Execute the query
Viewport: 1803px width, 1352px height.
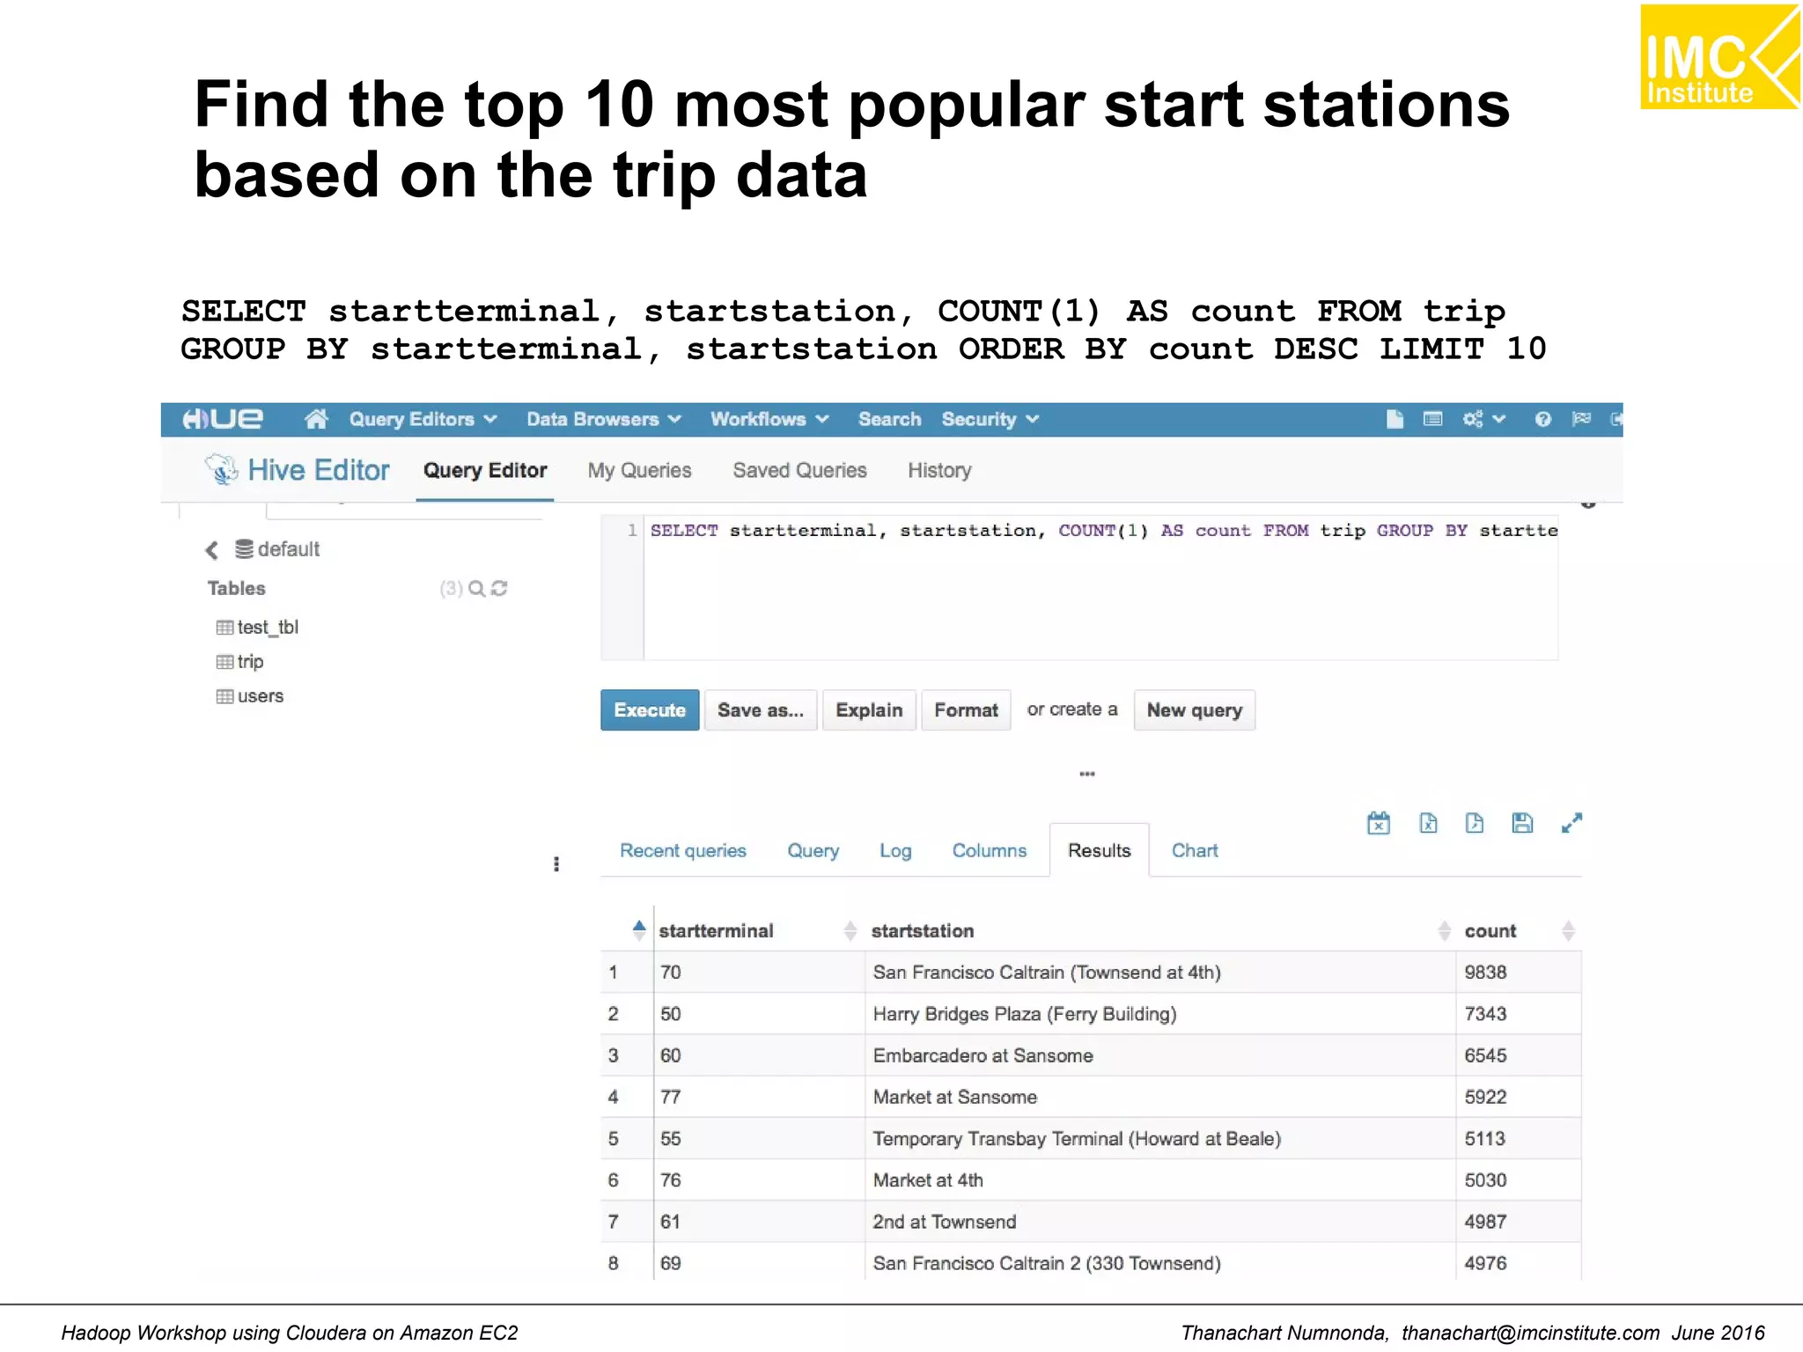(650, 710)
